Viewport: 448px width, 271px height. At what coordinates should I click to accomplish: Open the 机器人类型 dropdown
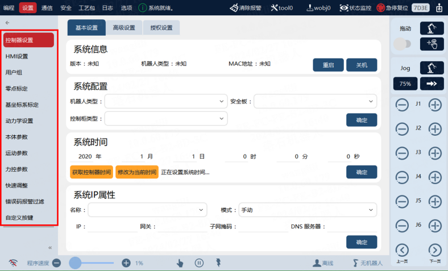(166, 101)
